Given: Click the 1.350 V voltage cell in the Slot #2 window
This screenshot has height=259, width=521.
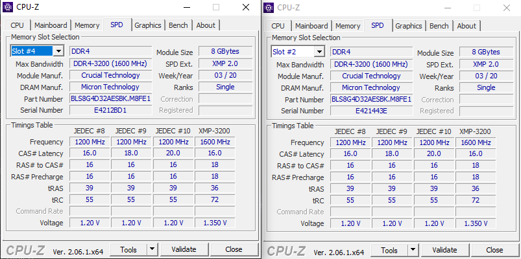Looking at the screenshot, I should 476,223.
